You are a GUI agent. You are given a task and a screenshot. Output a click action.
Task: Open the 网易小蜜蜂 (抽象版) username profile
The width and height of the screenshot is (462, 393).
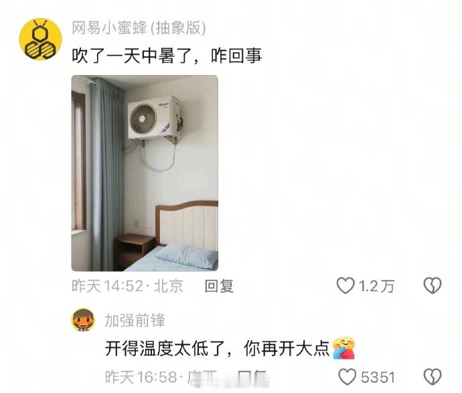pyautogui.click(x=139, y=28)
